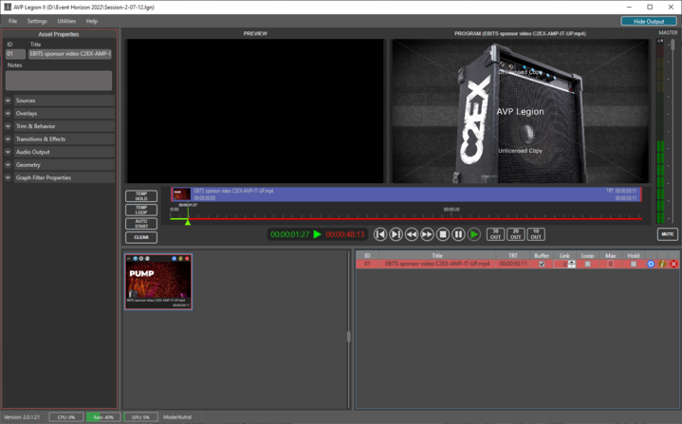
Task: Click the green playhead on the timeline
Action: pyautogui.click(x=188, y=220)
